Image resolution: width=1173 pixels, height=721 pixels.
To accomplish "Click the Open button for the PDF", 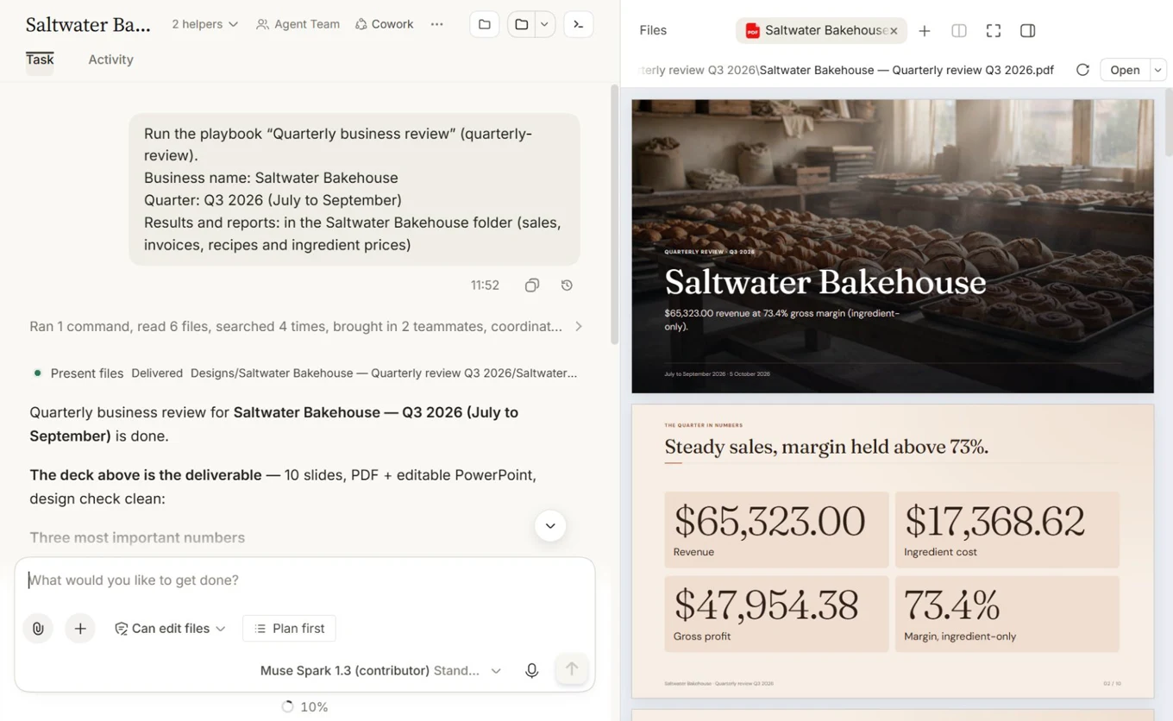I will coord(1125,70).
